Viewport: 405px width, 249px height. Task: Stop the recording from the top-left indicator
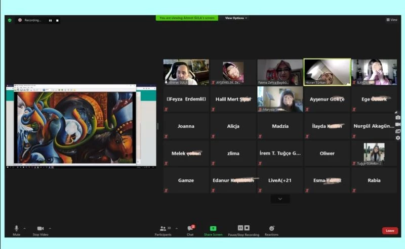coord(57,21)
